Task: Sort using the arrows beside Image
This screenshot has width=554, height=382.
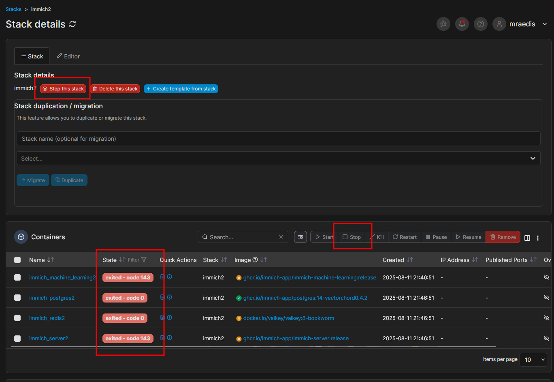Action: 264,260
